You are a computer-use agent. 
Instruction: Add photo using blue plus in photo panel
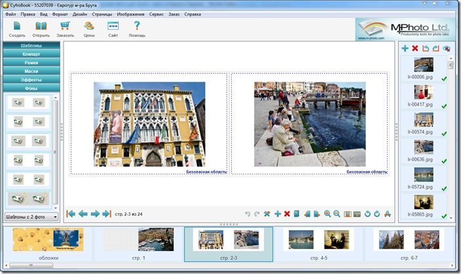(x=405, y=49)
